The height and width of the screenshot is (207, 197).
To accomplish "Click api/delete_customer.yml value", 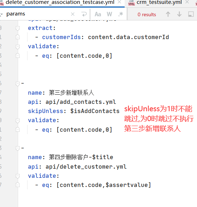I will (x=86, y=167).
